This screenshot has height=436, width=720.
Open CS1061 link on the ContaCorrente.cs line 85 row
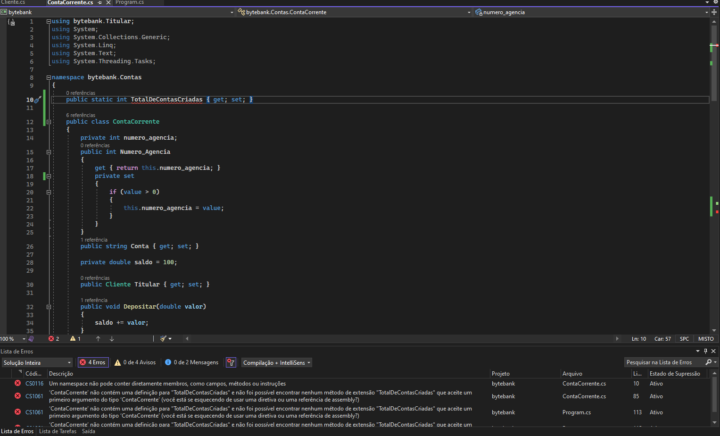[x=34, y=396]
